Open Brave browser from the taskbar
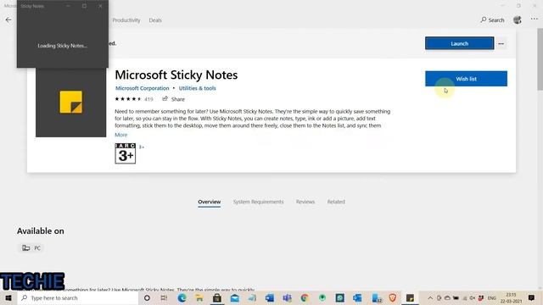This screenshot has height=305, width=543. click(393, 297)
